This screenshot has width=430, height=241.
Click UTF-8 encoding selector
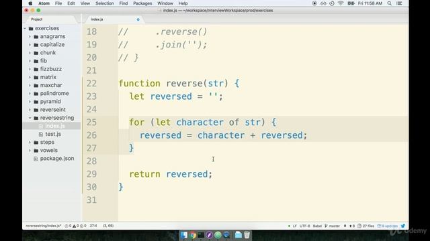(304, 226)
